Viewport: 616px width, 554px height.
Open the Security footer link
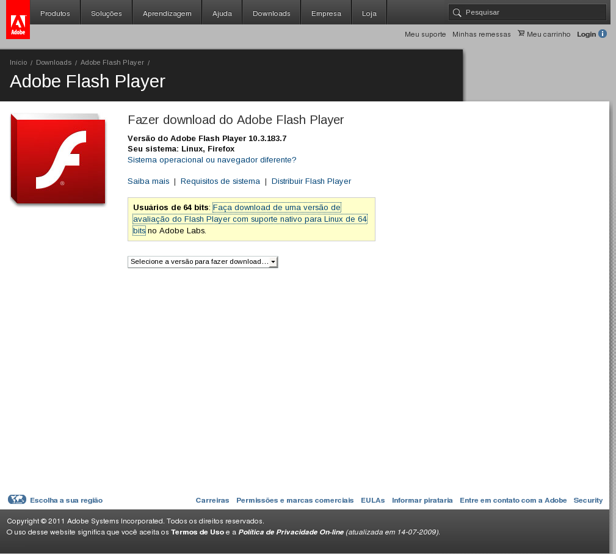tap(588, 500)
